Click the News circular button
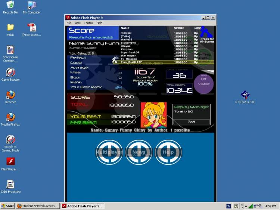The width and height of the screenshot is (280, 210). point(139,152)
